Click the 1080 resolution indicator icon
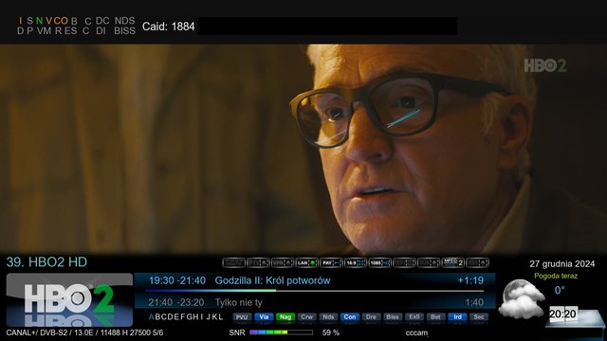The height and width of the screenshot is (341, 607). coord(379,263)
